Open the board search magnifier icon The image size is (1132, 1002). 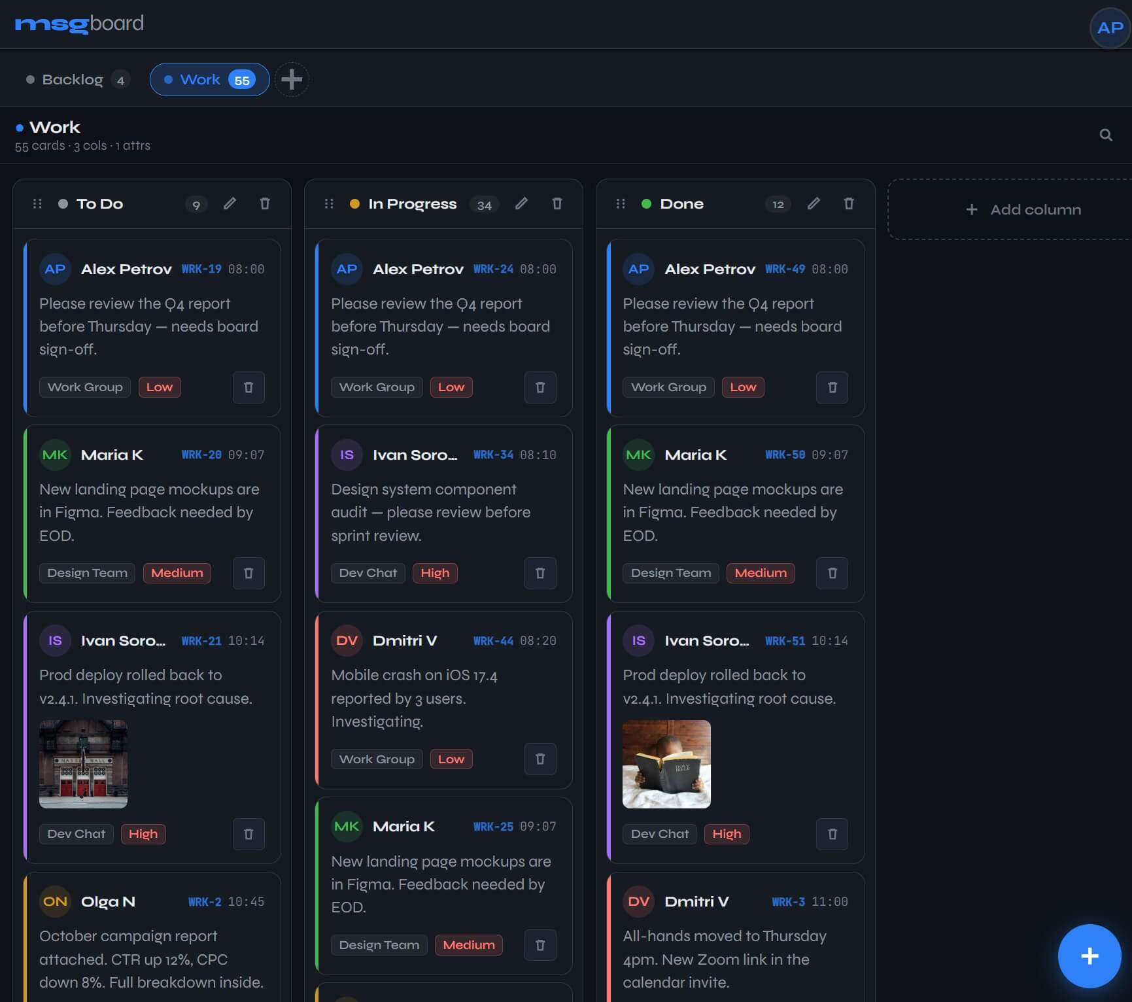point(1105,135)
